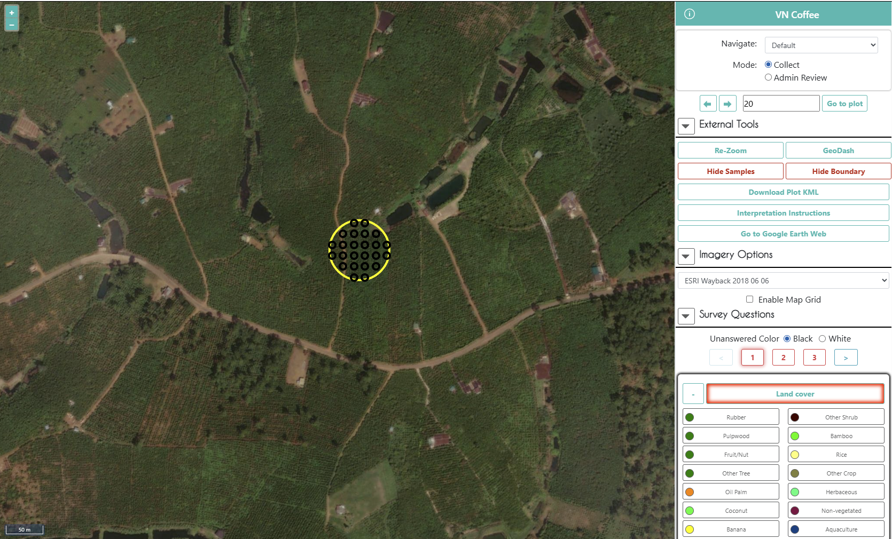Open the project info icon

pos(689,14)
